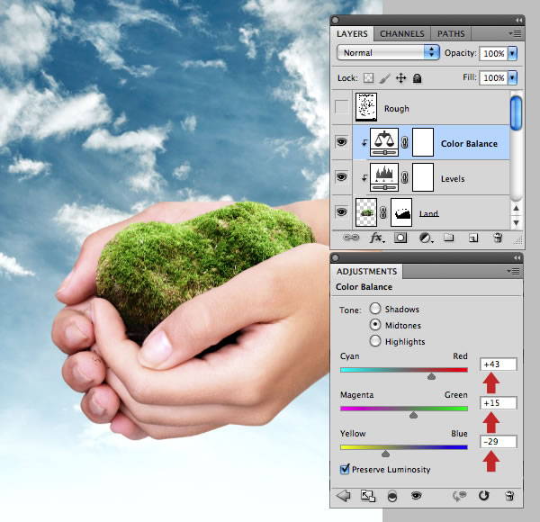View previous state icon in Adjustments
Image resolution: width=540 pixels, height=522 pixels.
459,496
